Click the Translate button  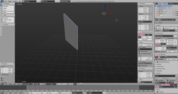9,7
